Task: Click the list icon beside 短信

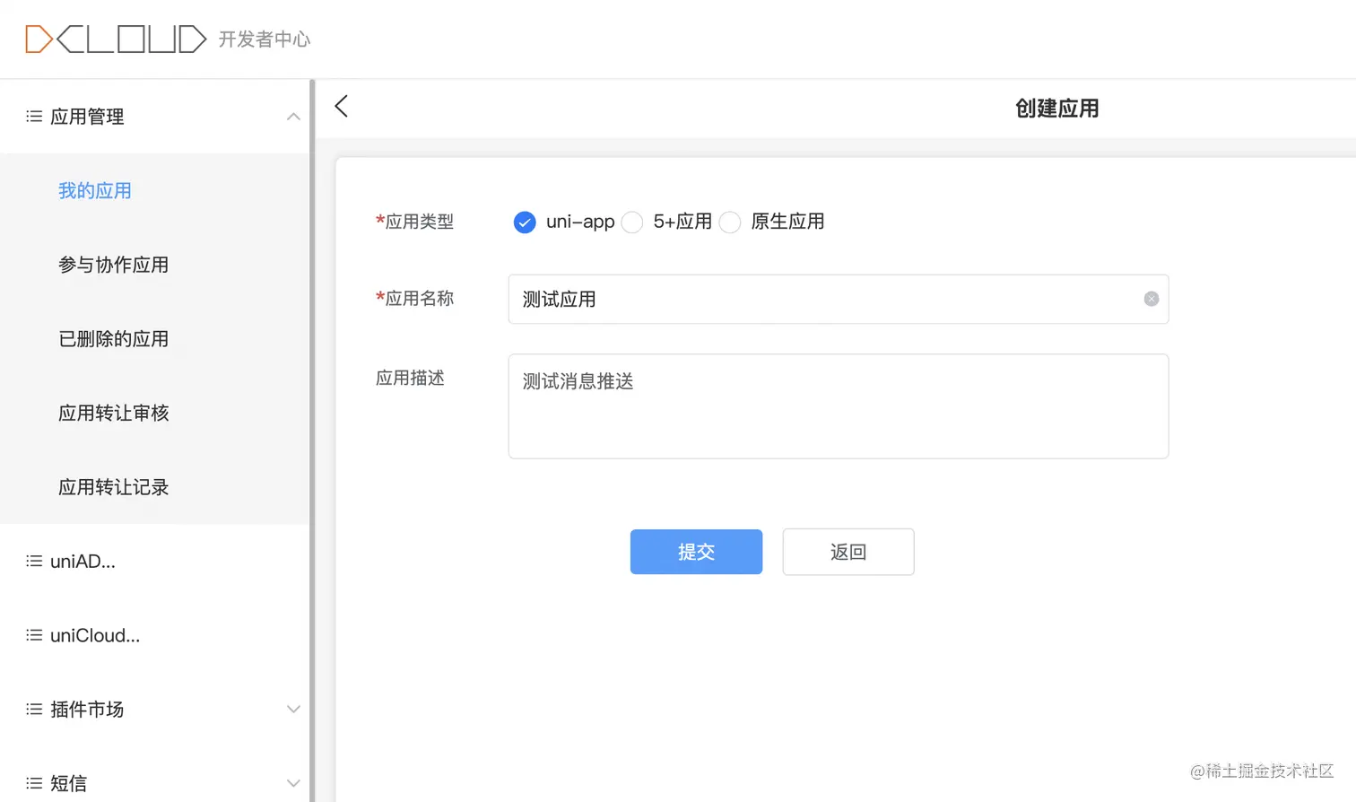Action: pos(34,783)
